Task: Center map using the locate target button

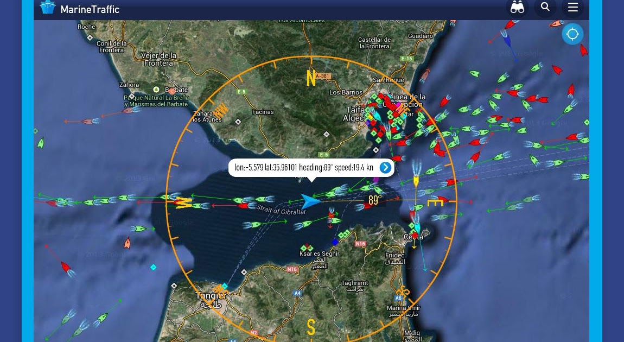Action: click(x=572, y=34)
